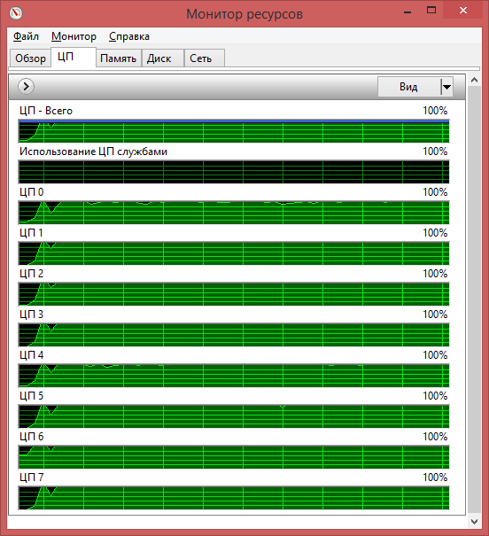Open the Вид dropdown arrow

tap(446, 87)
